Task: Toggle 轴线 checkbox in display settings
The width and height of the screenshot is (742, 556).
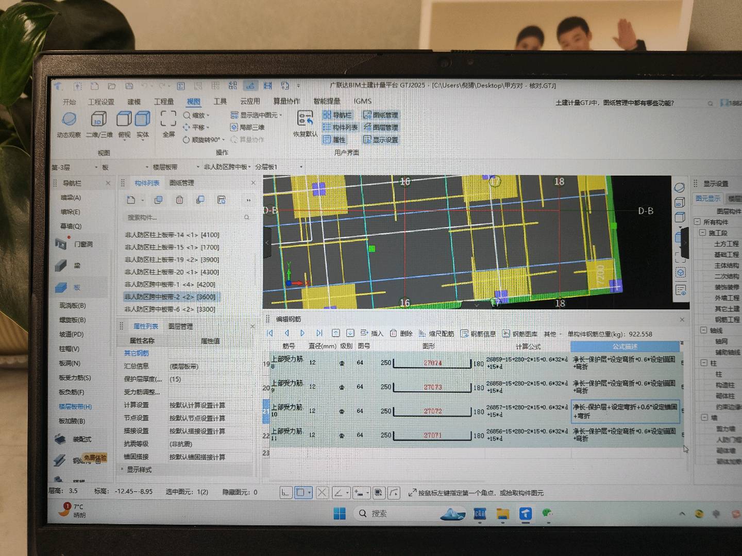Action: [x=703, y=331]
